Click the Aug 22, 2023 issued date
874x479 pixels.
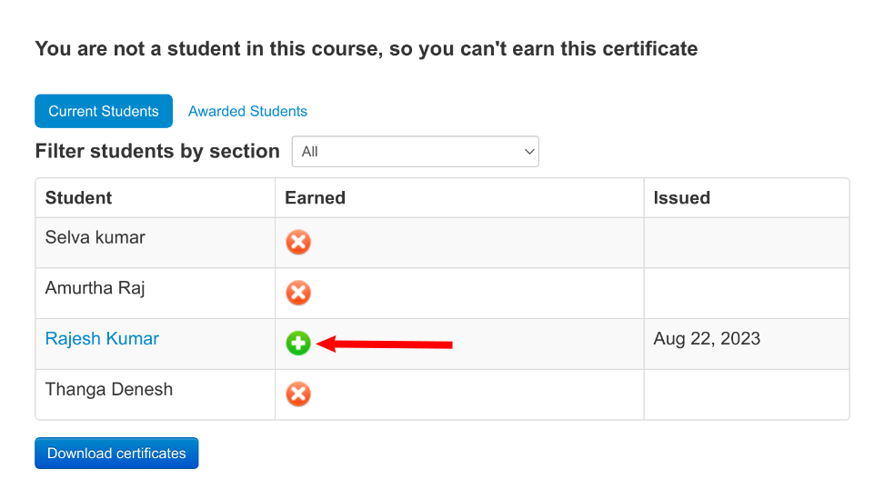[x=707, y=339]
